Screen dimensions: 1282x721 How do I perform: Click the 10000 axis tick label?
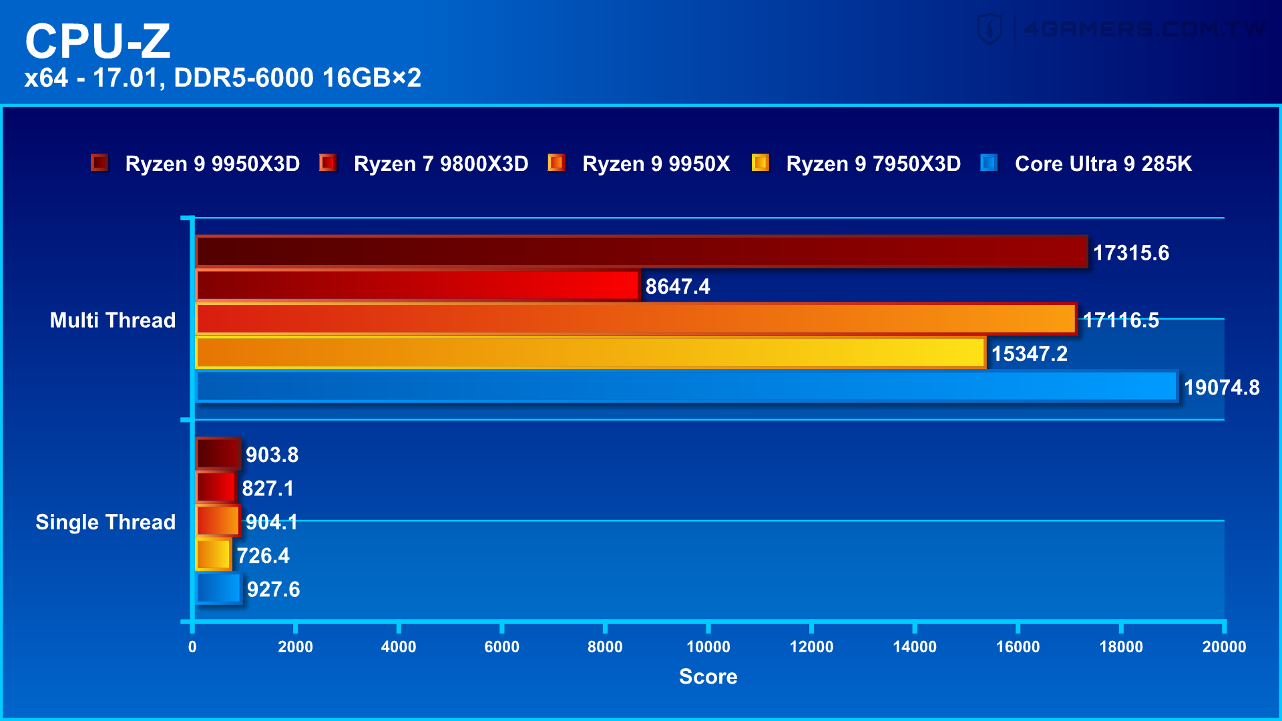coord(708,646)
